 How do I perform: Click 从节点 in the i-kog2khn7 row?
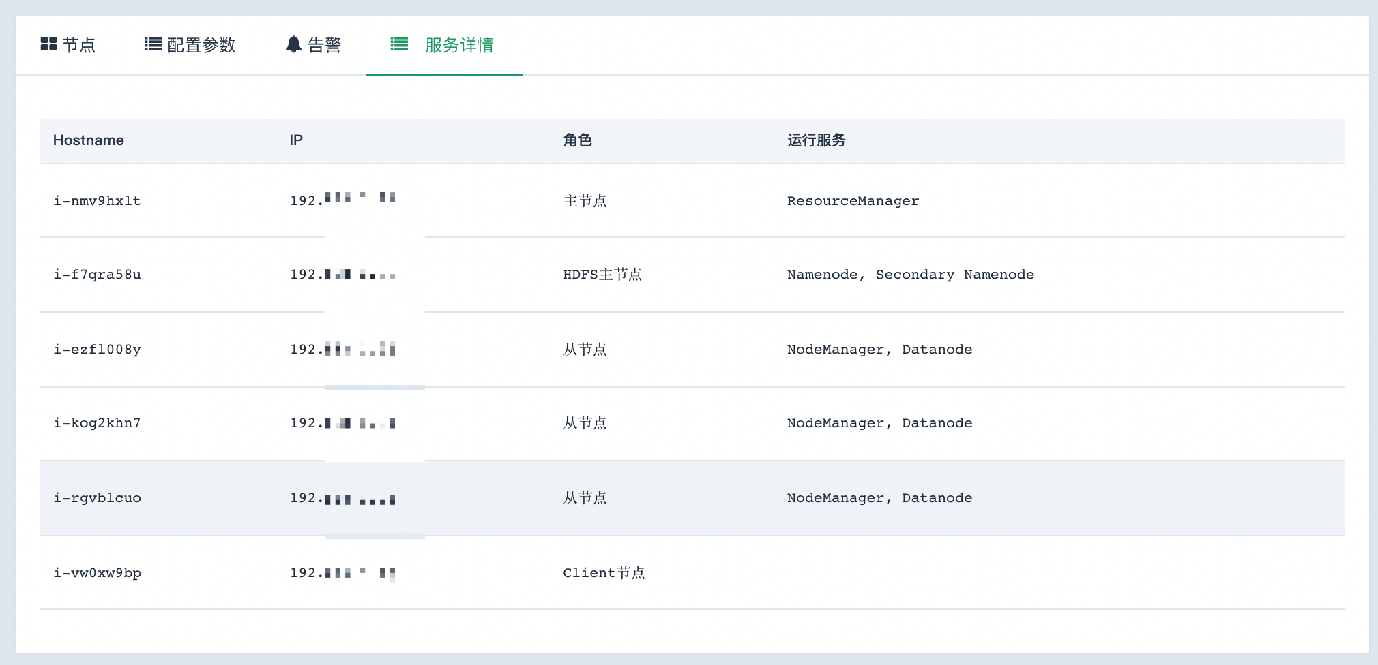(x=585, y=423)
